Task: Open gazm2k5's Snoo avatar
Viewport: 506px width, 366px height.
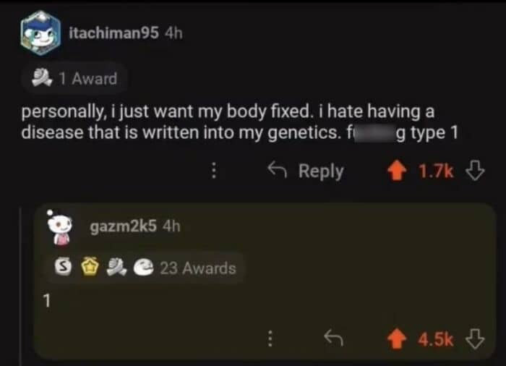Action: pyautogui.click(x=59, y=229)
